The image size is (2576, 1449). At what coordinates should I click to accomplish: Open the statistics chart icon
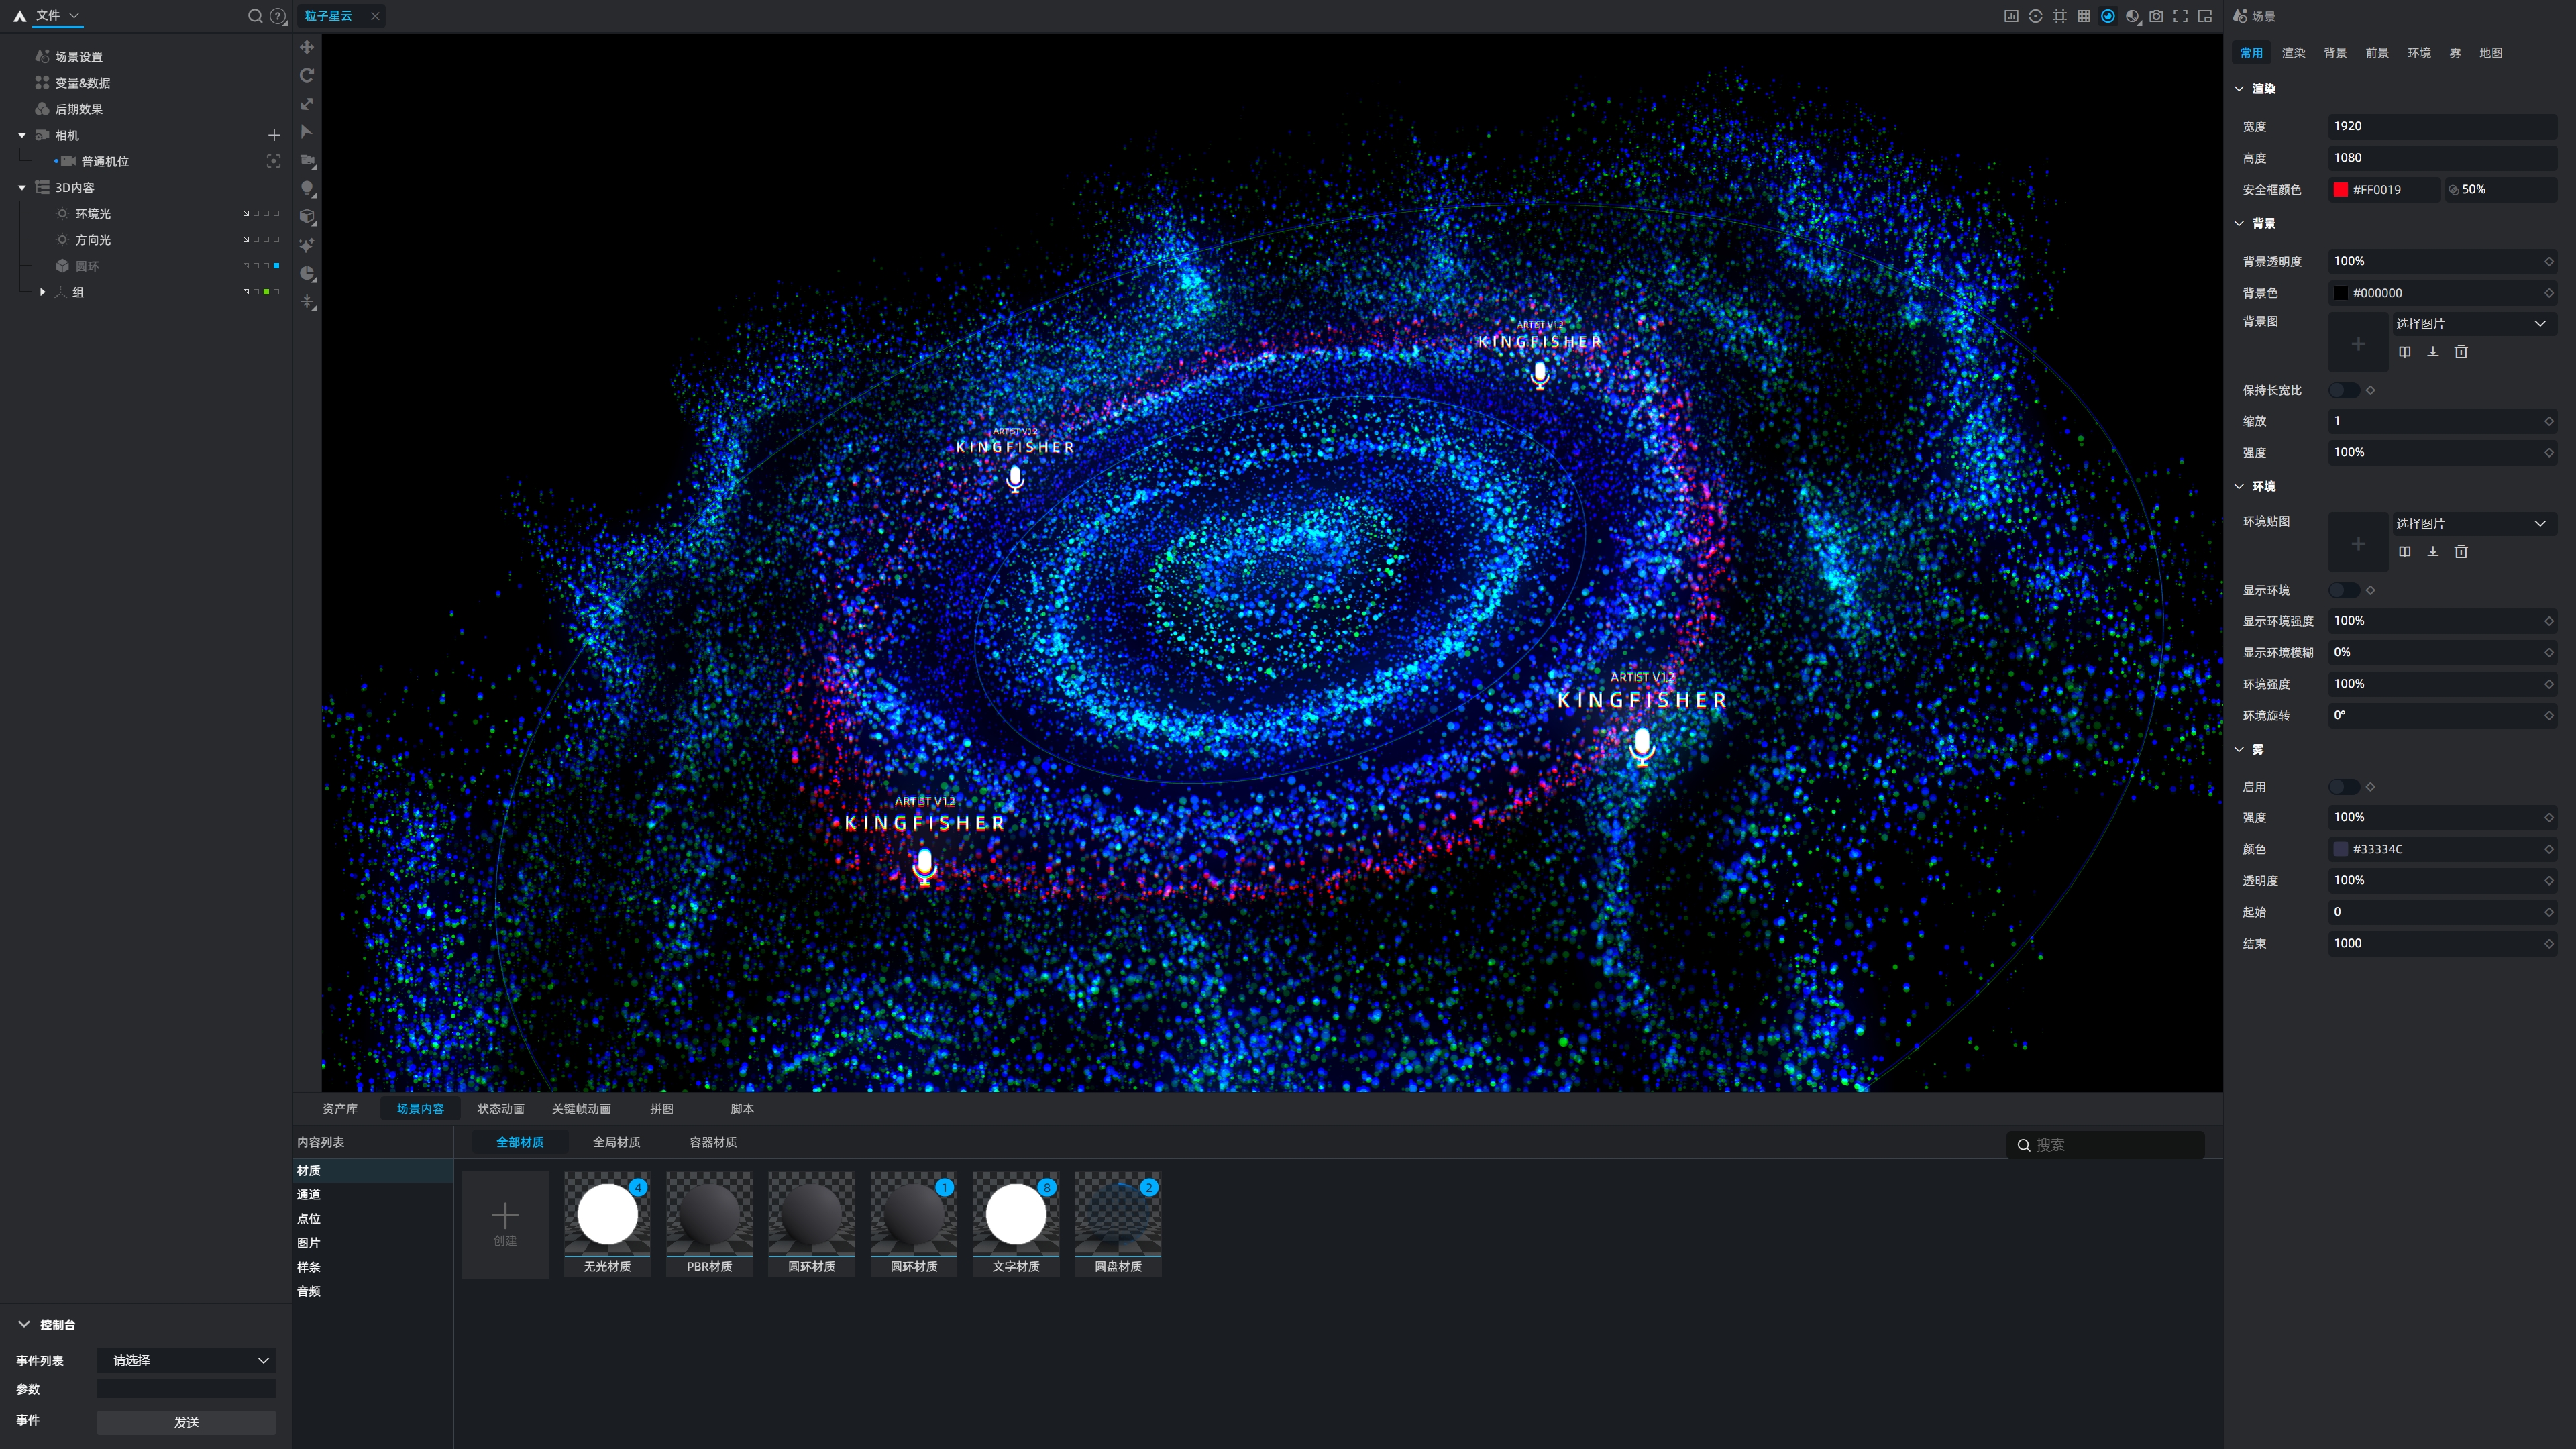[x=2011, y=16]
